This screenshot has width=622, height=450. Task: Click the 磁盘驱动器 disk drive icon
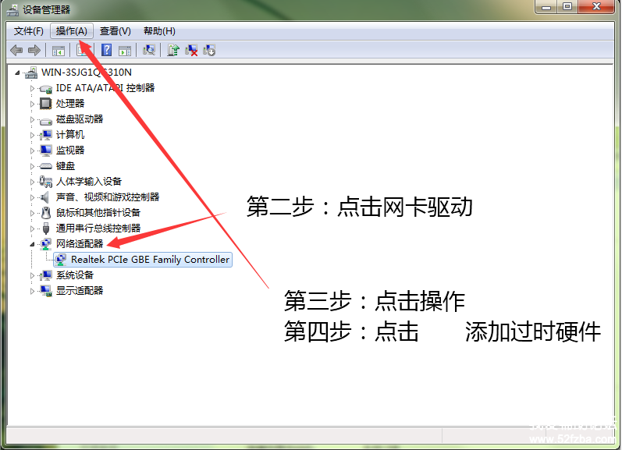coord(46,120)
